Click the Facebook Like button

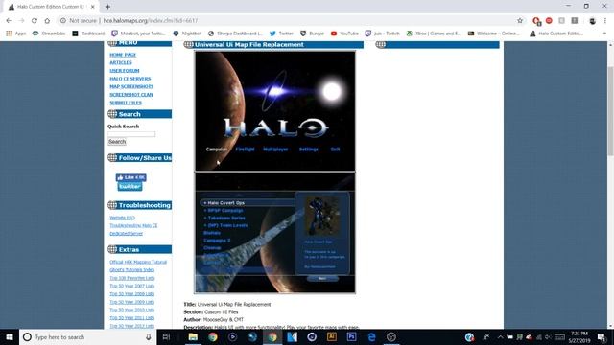coord(130,177)
